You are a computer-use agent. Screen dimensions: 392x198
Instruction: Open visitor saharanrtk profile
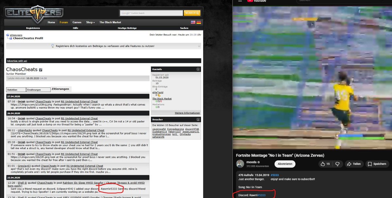pos(159,137)
